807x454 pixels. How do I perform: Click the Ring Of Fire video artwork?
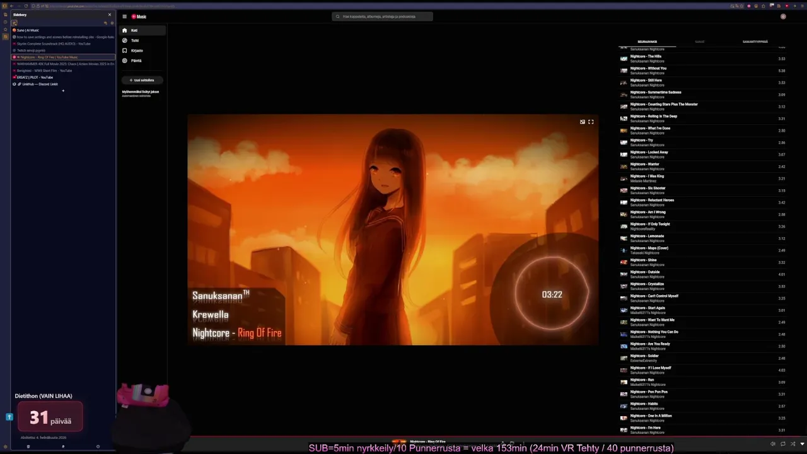(393, 230)
